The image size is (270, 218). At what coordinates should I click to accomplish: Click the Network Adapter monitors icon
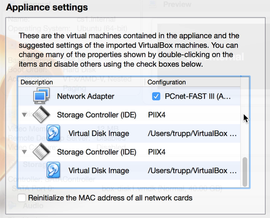[x=42, y=96]
